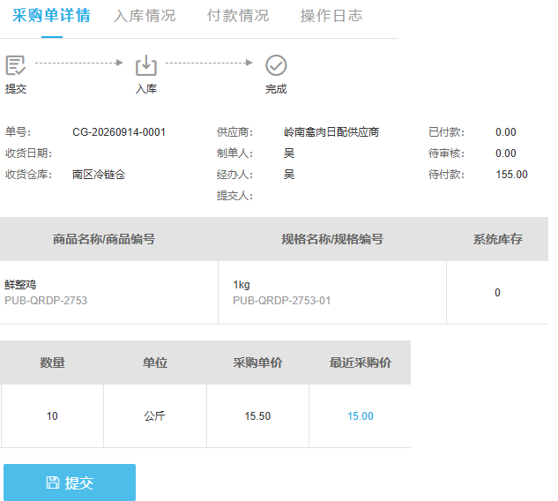Click the blue 提交 button
558x501 pixels.
[70, 482]
